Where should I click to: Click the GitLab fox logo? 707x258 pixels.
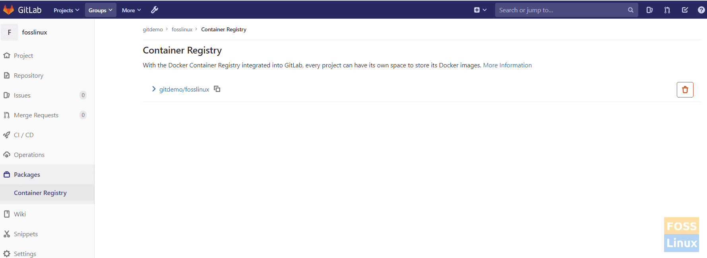pos(8,10)
